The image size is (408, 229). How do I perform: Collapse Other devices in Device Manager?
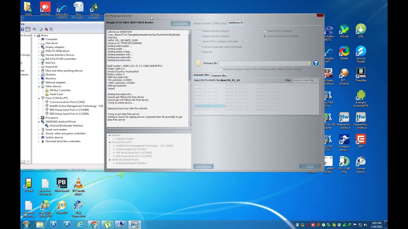pos(39,86)
